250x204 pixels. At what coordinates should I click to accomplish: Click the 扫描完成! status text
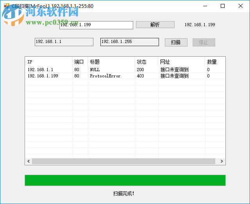click(x=124, y=193)
